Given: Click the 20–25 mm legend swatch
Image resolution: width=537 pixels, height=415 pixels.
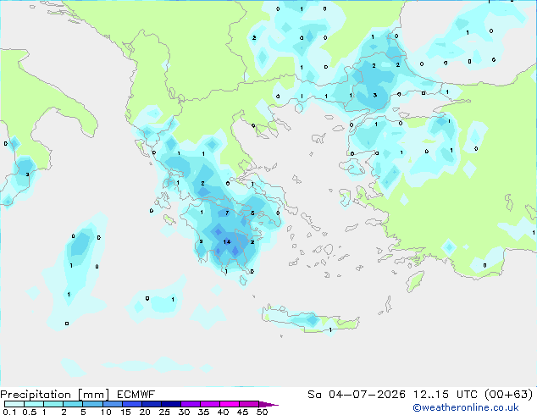Looking at the screenshot, I should (152, 404).
